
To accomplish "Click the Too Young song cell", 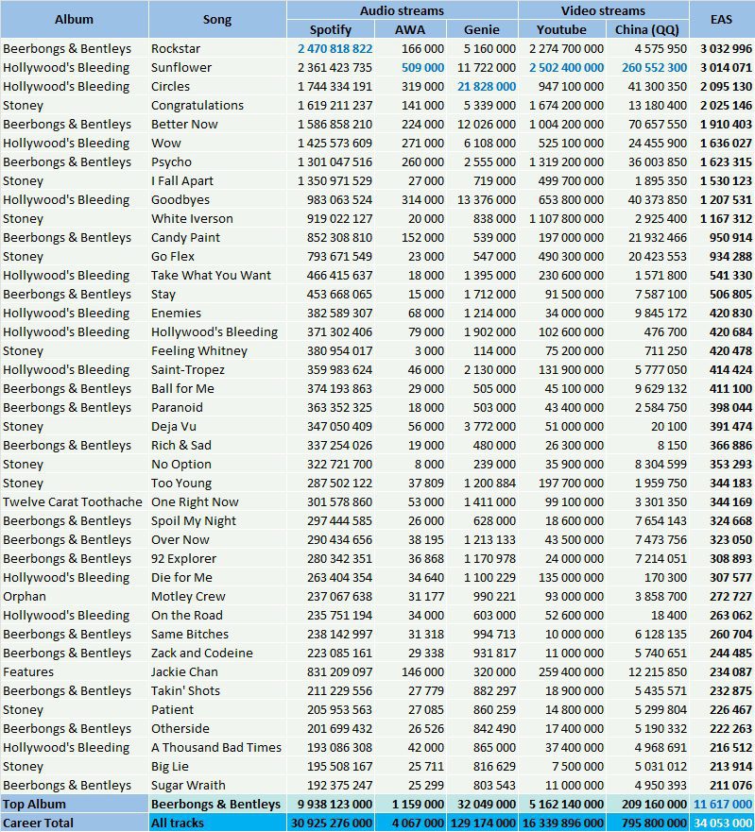I will pyautogui.click(x=217, y=484).
